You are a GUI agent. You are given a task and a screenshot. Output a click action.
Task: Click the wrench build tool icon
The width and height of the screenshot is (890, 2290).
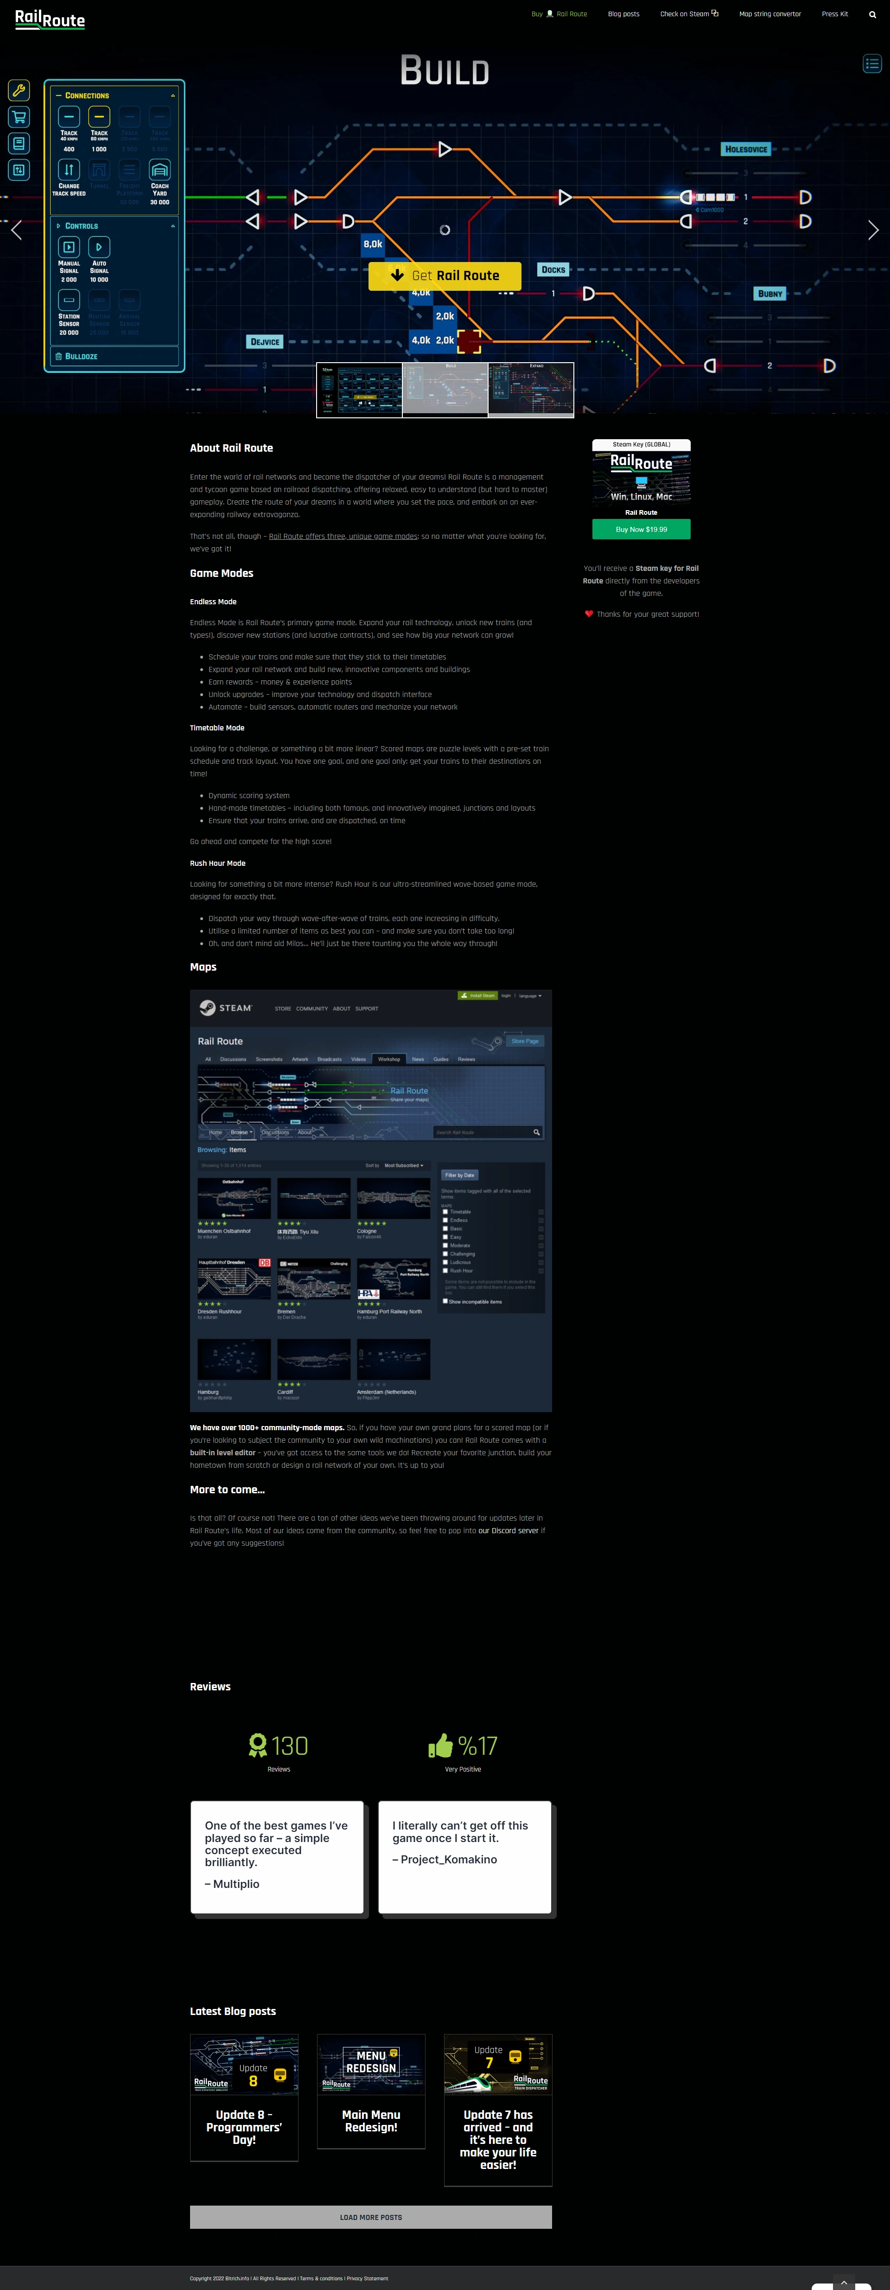(x=19, y=90)
